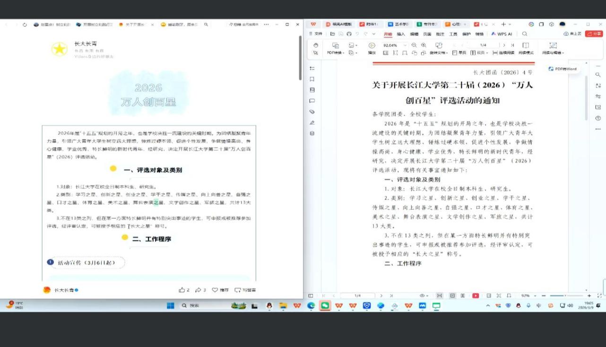Start the slideshow play button
The width and height of the screenshot is (606, 347).
372,45
